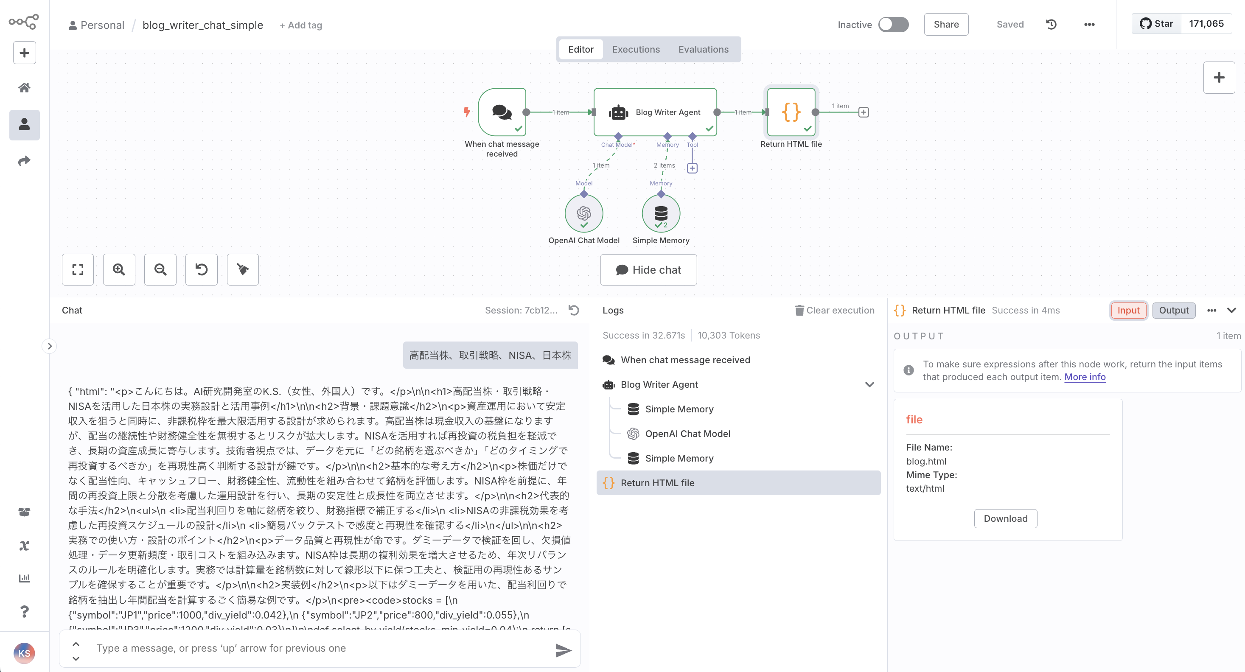
Task: Reset the chat session icon
Action: tap(574, 310)
